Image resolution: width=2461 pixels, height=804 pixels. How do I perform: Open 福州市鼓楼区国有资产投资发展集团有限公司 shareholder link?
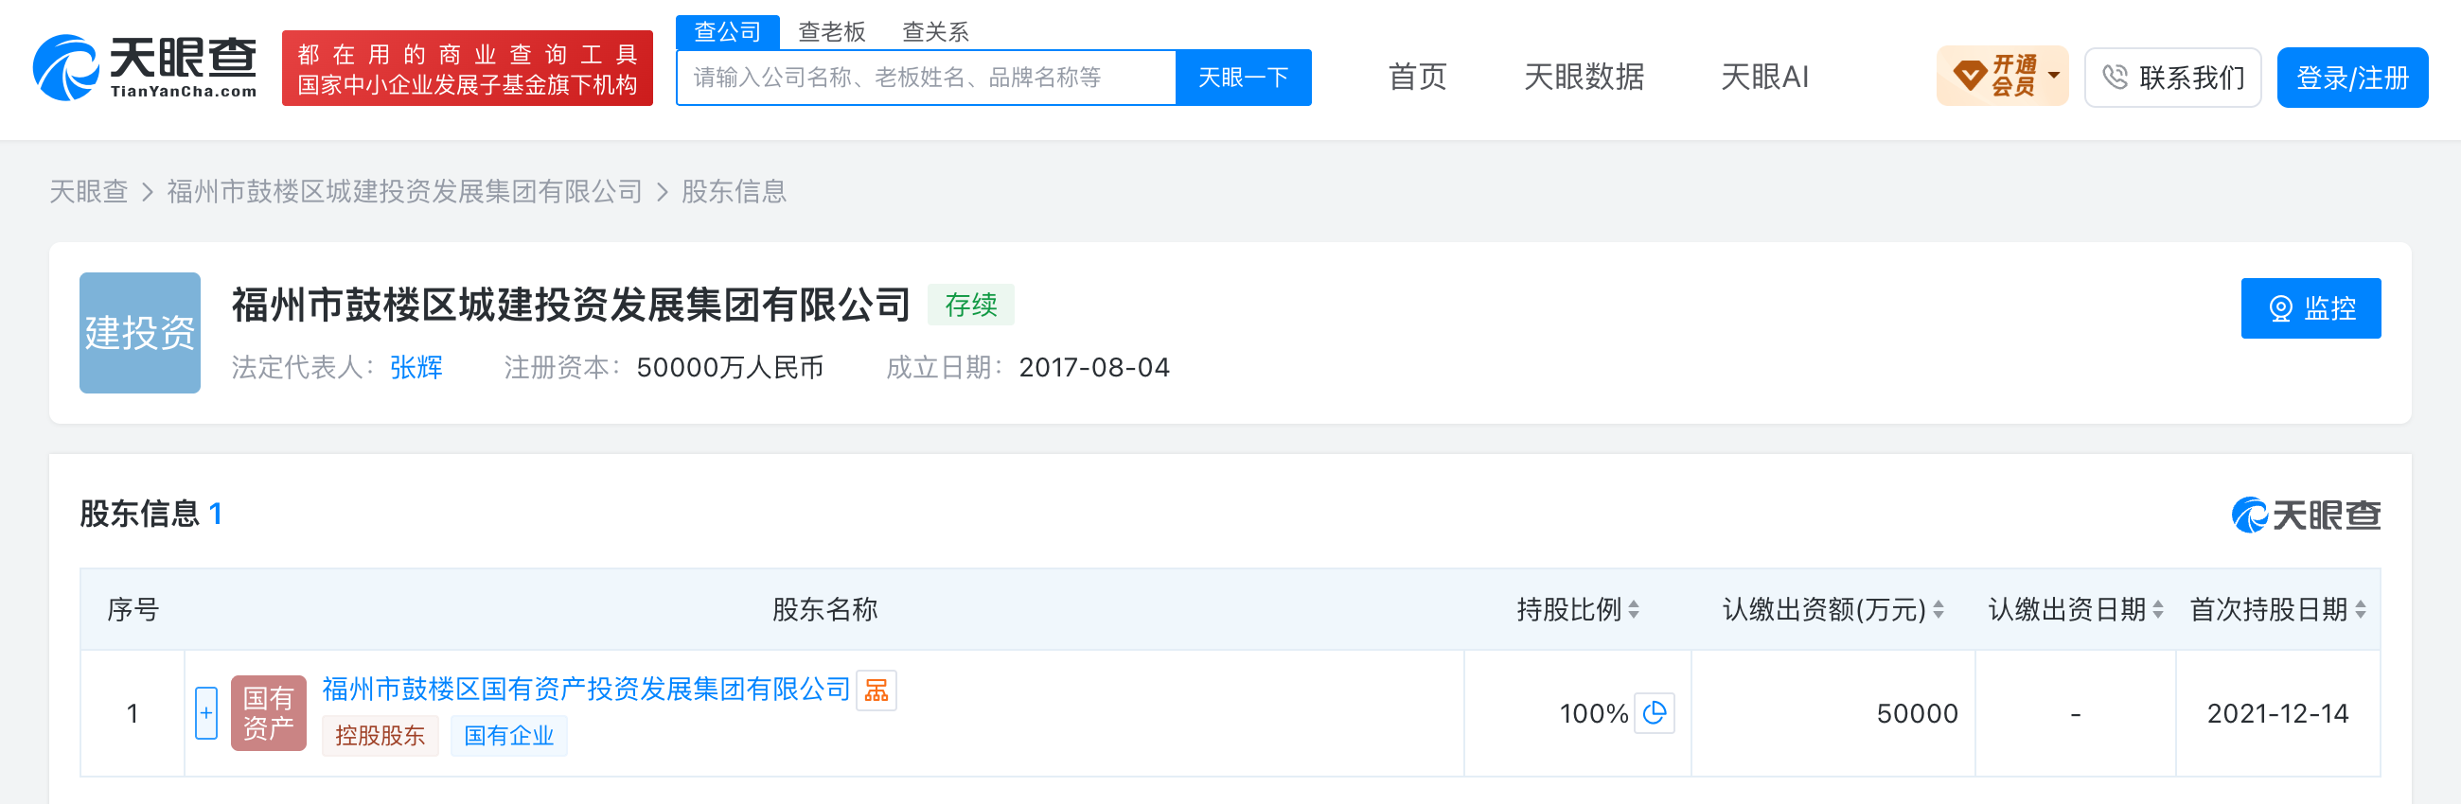(586, 689)
